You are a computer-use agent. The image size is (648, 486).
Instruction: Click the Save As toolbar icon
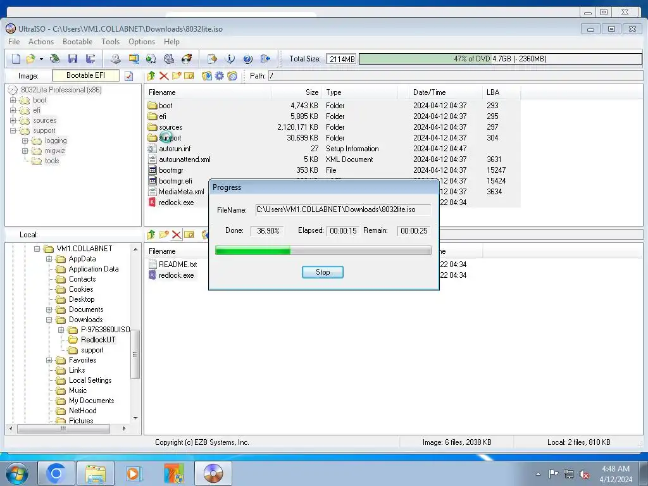tap(90, 59)
